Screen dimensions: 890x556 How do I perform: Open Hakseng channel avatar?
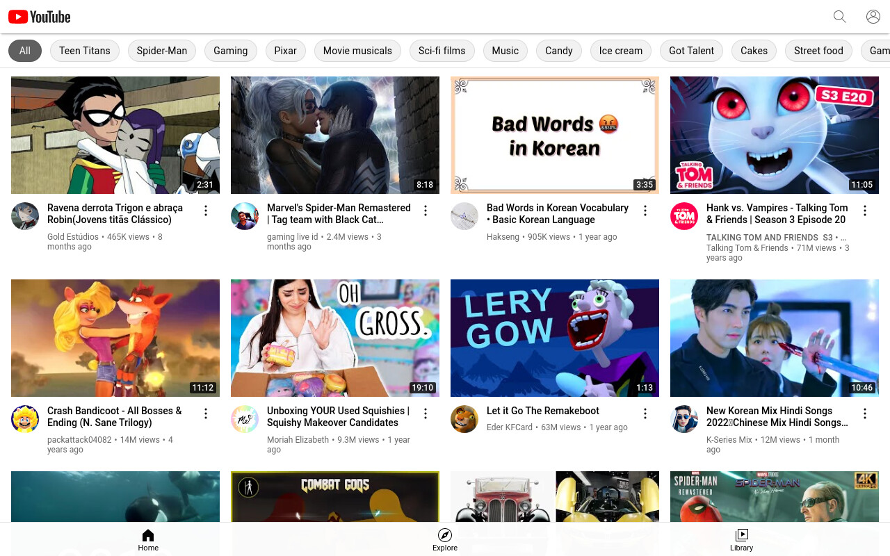click(x=464, y=216)
